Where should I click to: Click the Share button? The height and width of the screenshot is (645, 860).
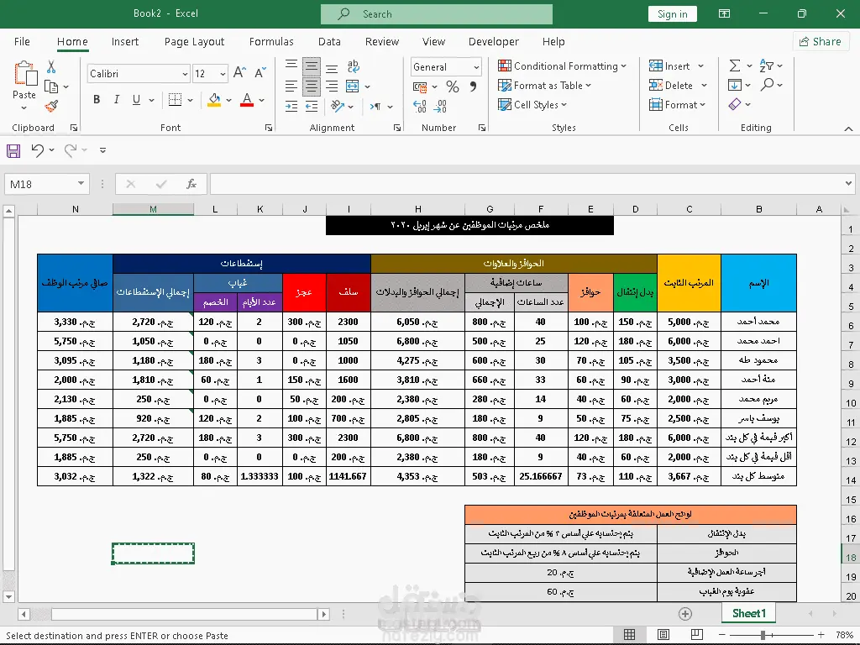820,41
